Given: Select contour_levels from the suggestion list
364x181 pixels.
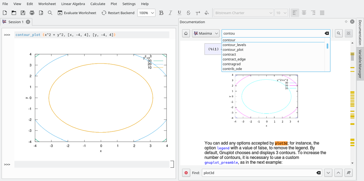Looking at the screenshot, I should [234, 45].
